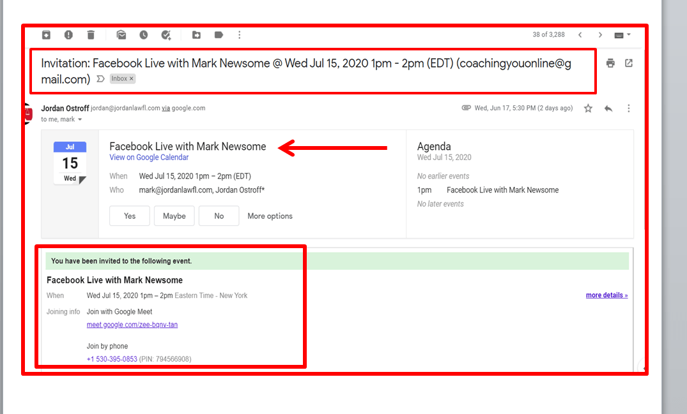
Task: Click View on Google Calendar link
Action: 149,158
